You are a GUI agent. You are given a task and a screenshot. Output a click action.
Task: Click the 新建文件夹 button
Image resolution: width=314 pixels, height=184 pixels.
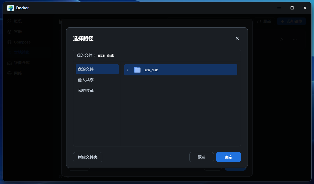coord(88,157)
